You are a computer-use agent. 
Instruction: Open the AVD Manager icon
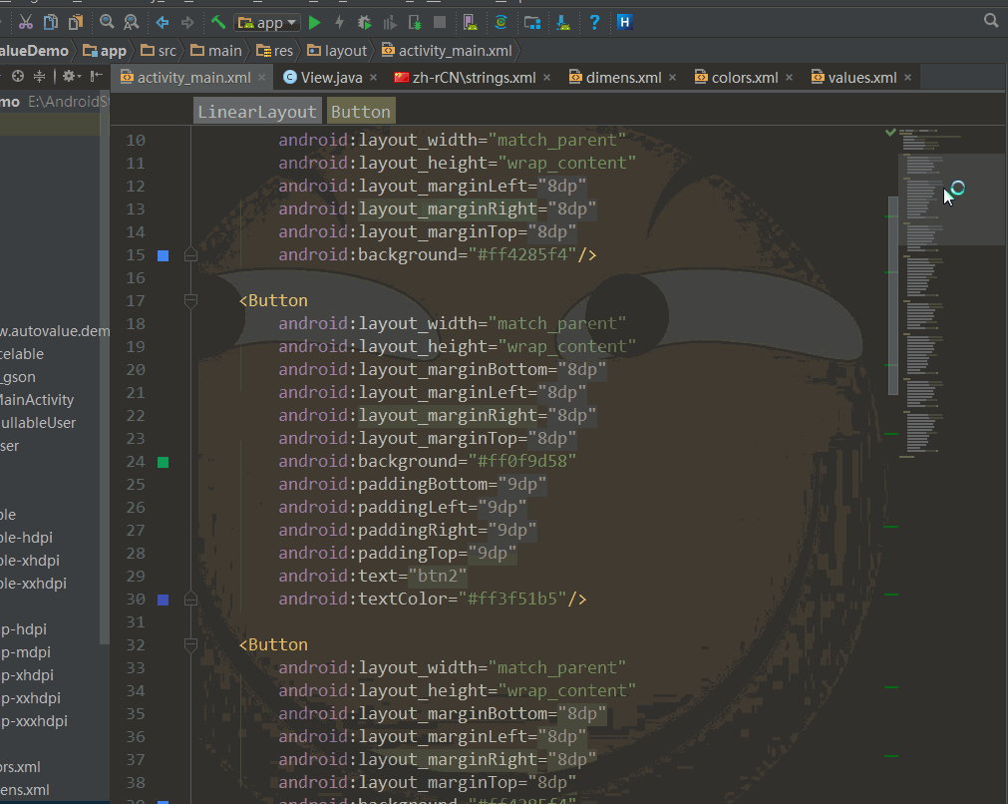pyautogui.click(x=470, y=23)
